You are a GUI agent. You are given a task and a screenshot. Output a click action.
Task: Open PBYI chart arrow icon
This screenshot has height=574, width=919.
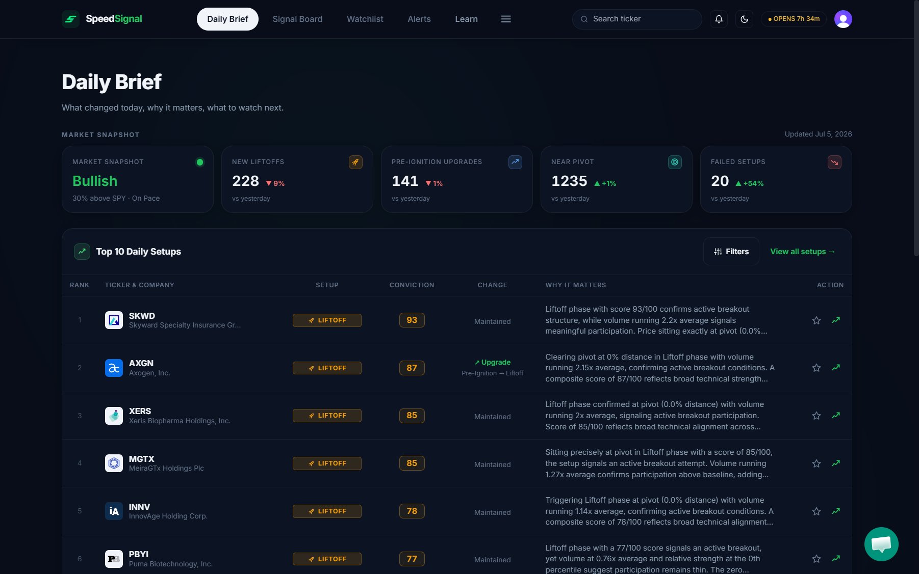point(836,559)
